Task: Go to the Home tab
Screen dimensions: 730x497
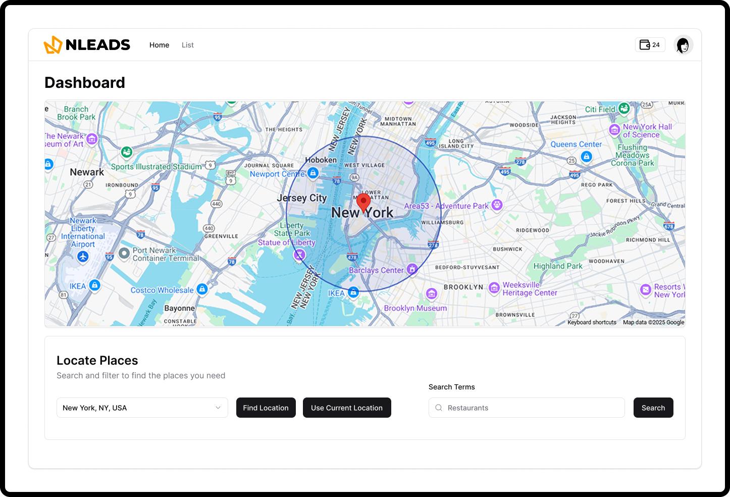Action: (159, 45)
